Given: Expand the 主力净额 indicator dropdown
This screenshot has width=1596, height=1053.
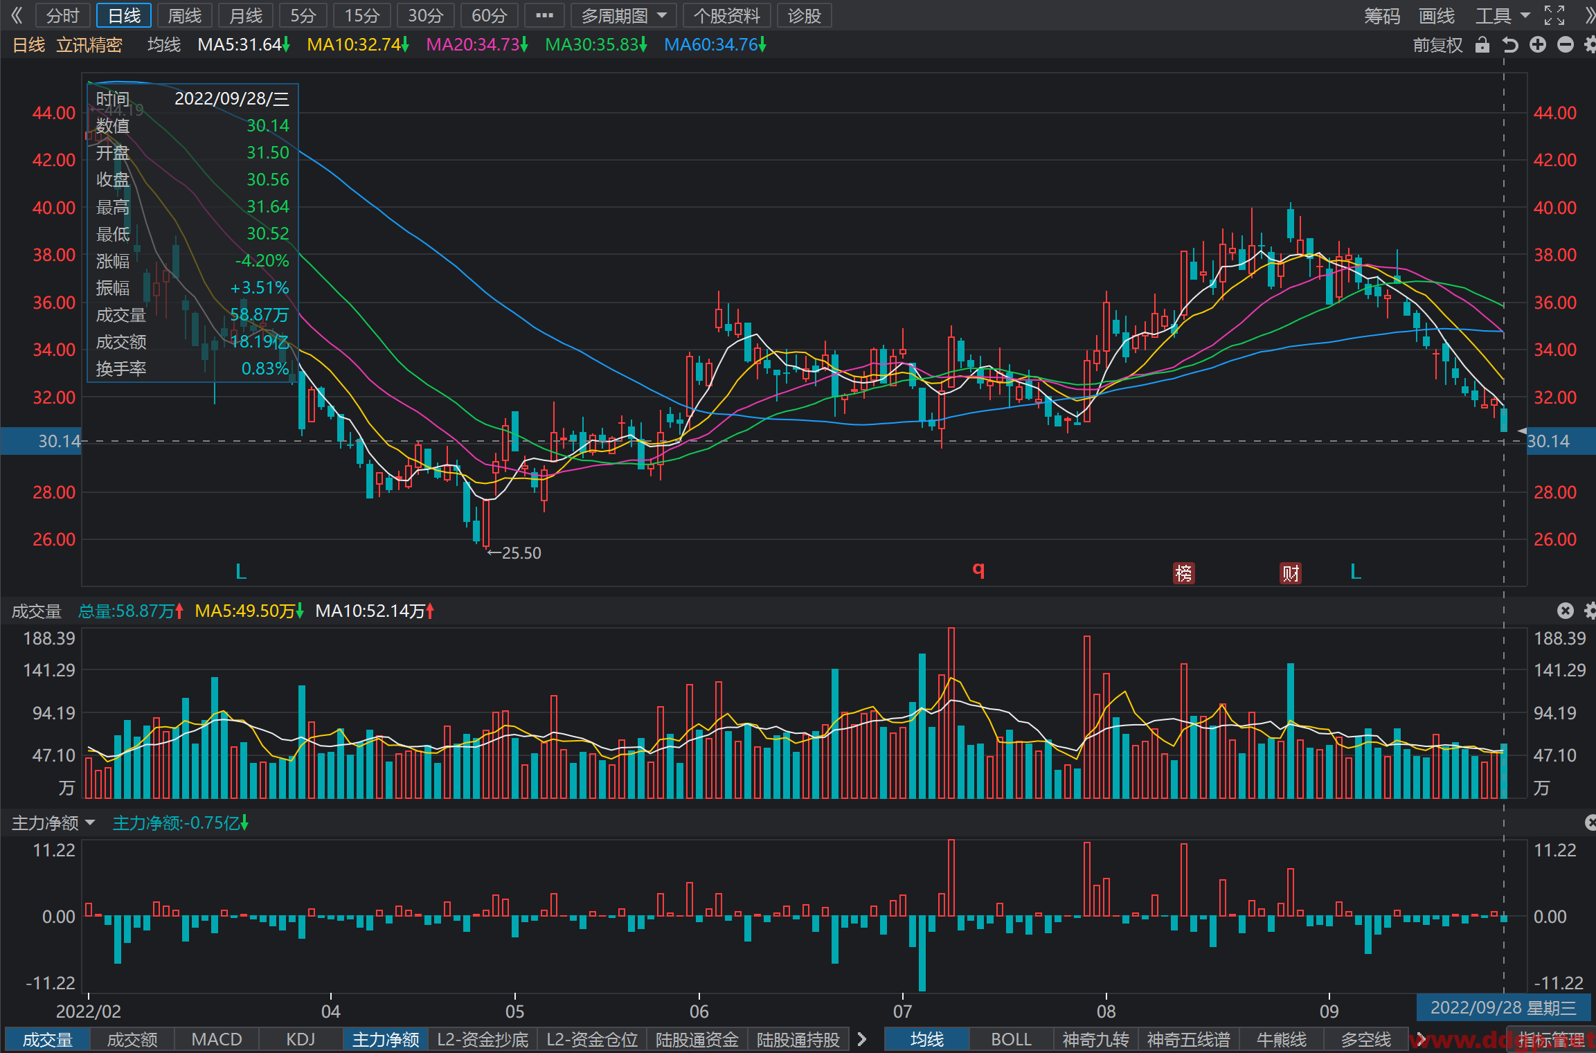Looking at the screenshot, I should click(x=53, y=822).
